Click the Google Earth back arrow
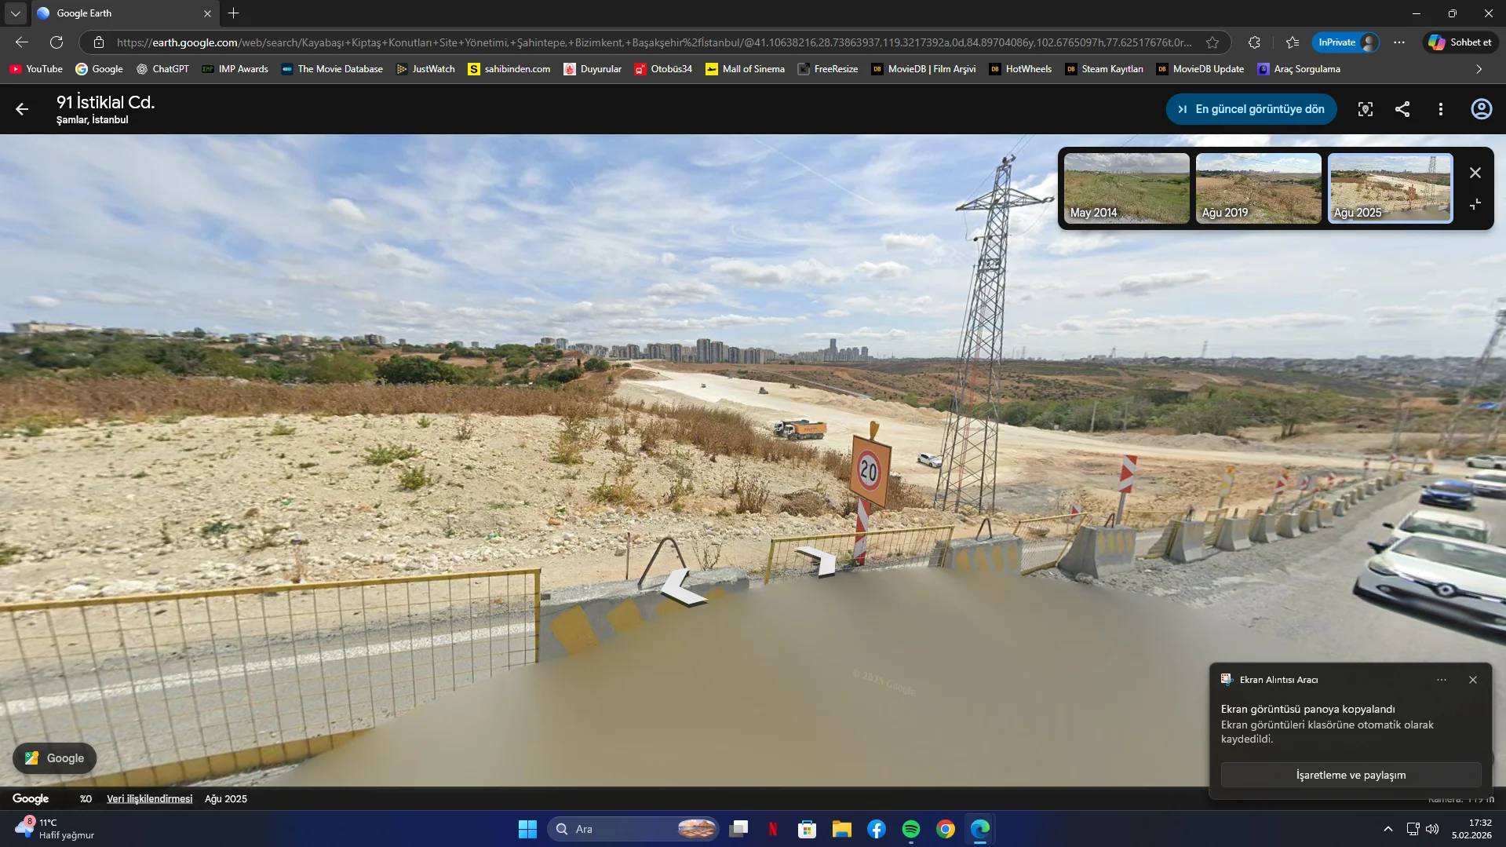Image resolution: width=1506 pixels, height=847 pixels. (22, 109)
